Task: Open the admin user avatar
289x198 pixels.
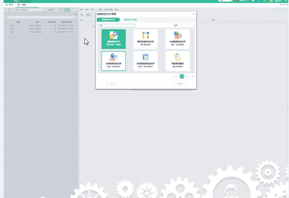Action: [x=271, y=1]
